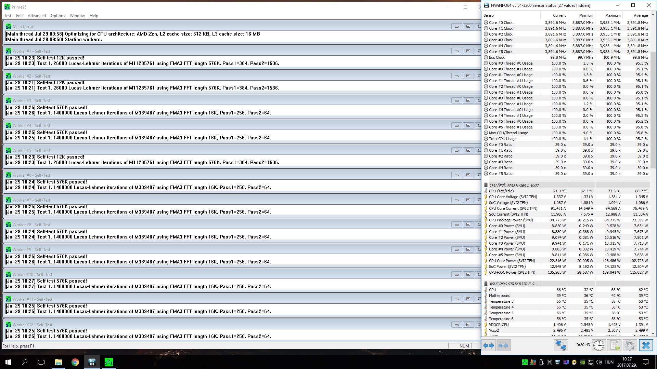The image size is (657, 369).
Task: Select the Total CPU Usage row
Action: (x=566, y=139)
